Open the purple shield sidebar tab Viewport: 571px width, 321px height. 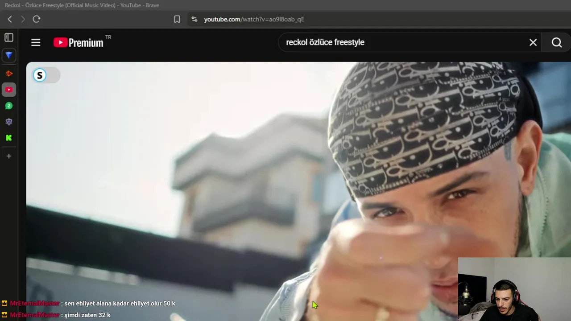(x=9, y=122)
